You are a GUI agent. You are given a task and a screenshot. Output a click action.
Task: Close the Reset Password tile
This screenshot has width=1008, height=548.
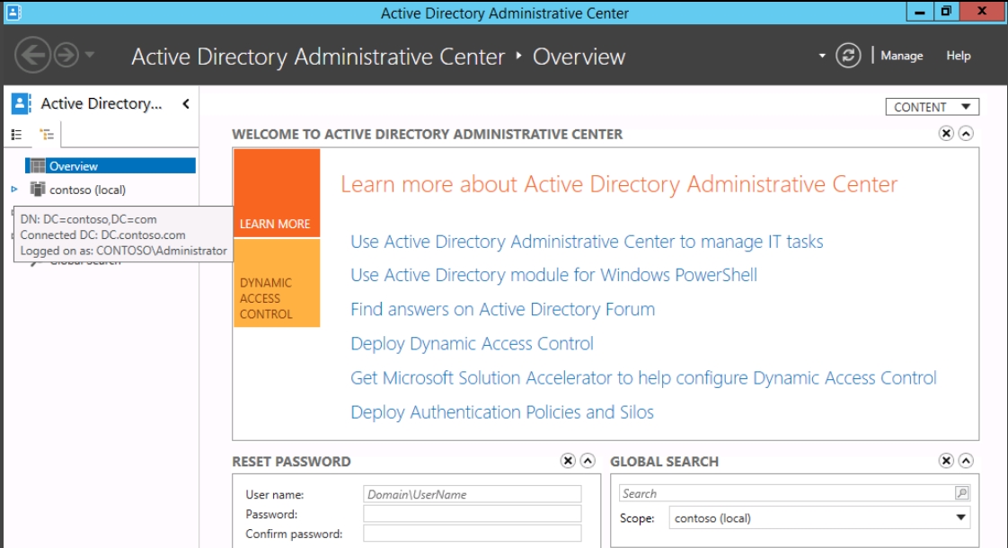click(x=568, y=461)
